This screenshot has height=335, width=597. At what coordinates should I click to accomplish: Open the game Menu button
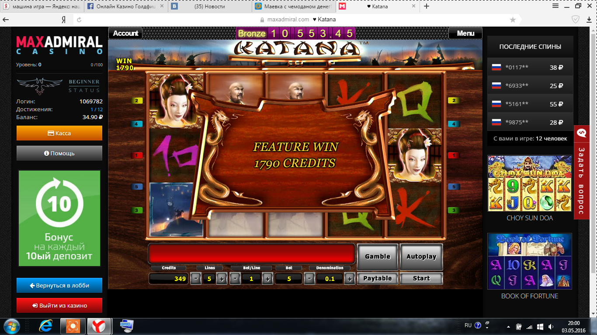click(x=465, y=33)
